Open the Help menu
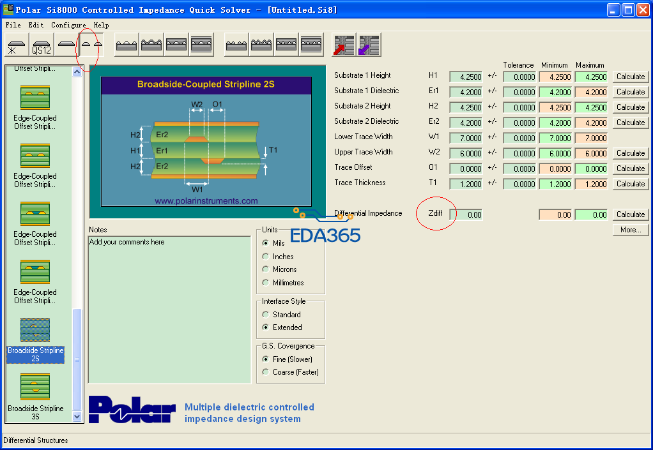Image resolution: width=653 pixels, height=450 pixels. pos(101,25)
